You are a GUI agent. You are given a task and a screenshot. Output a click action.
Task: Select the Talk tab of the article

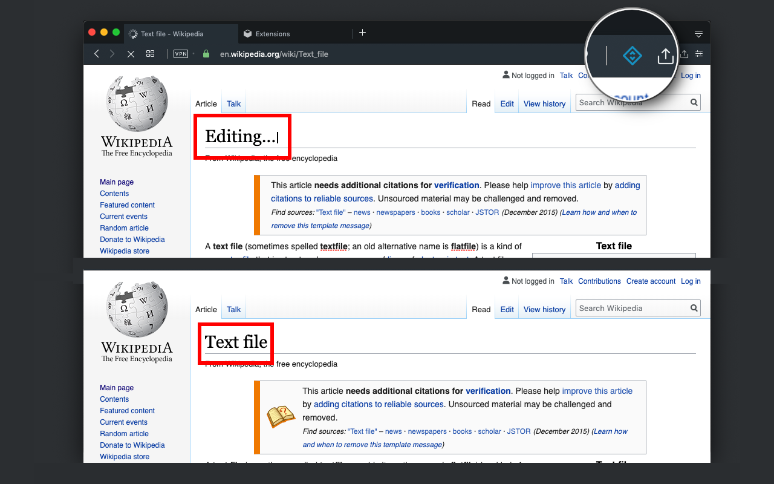(233, 103)
